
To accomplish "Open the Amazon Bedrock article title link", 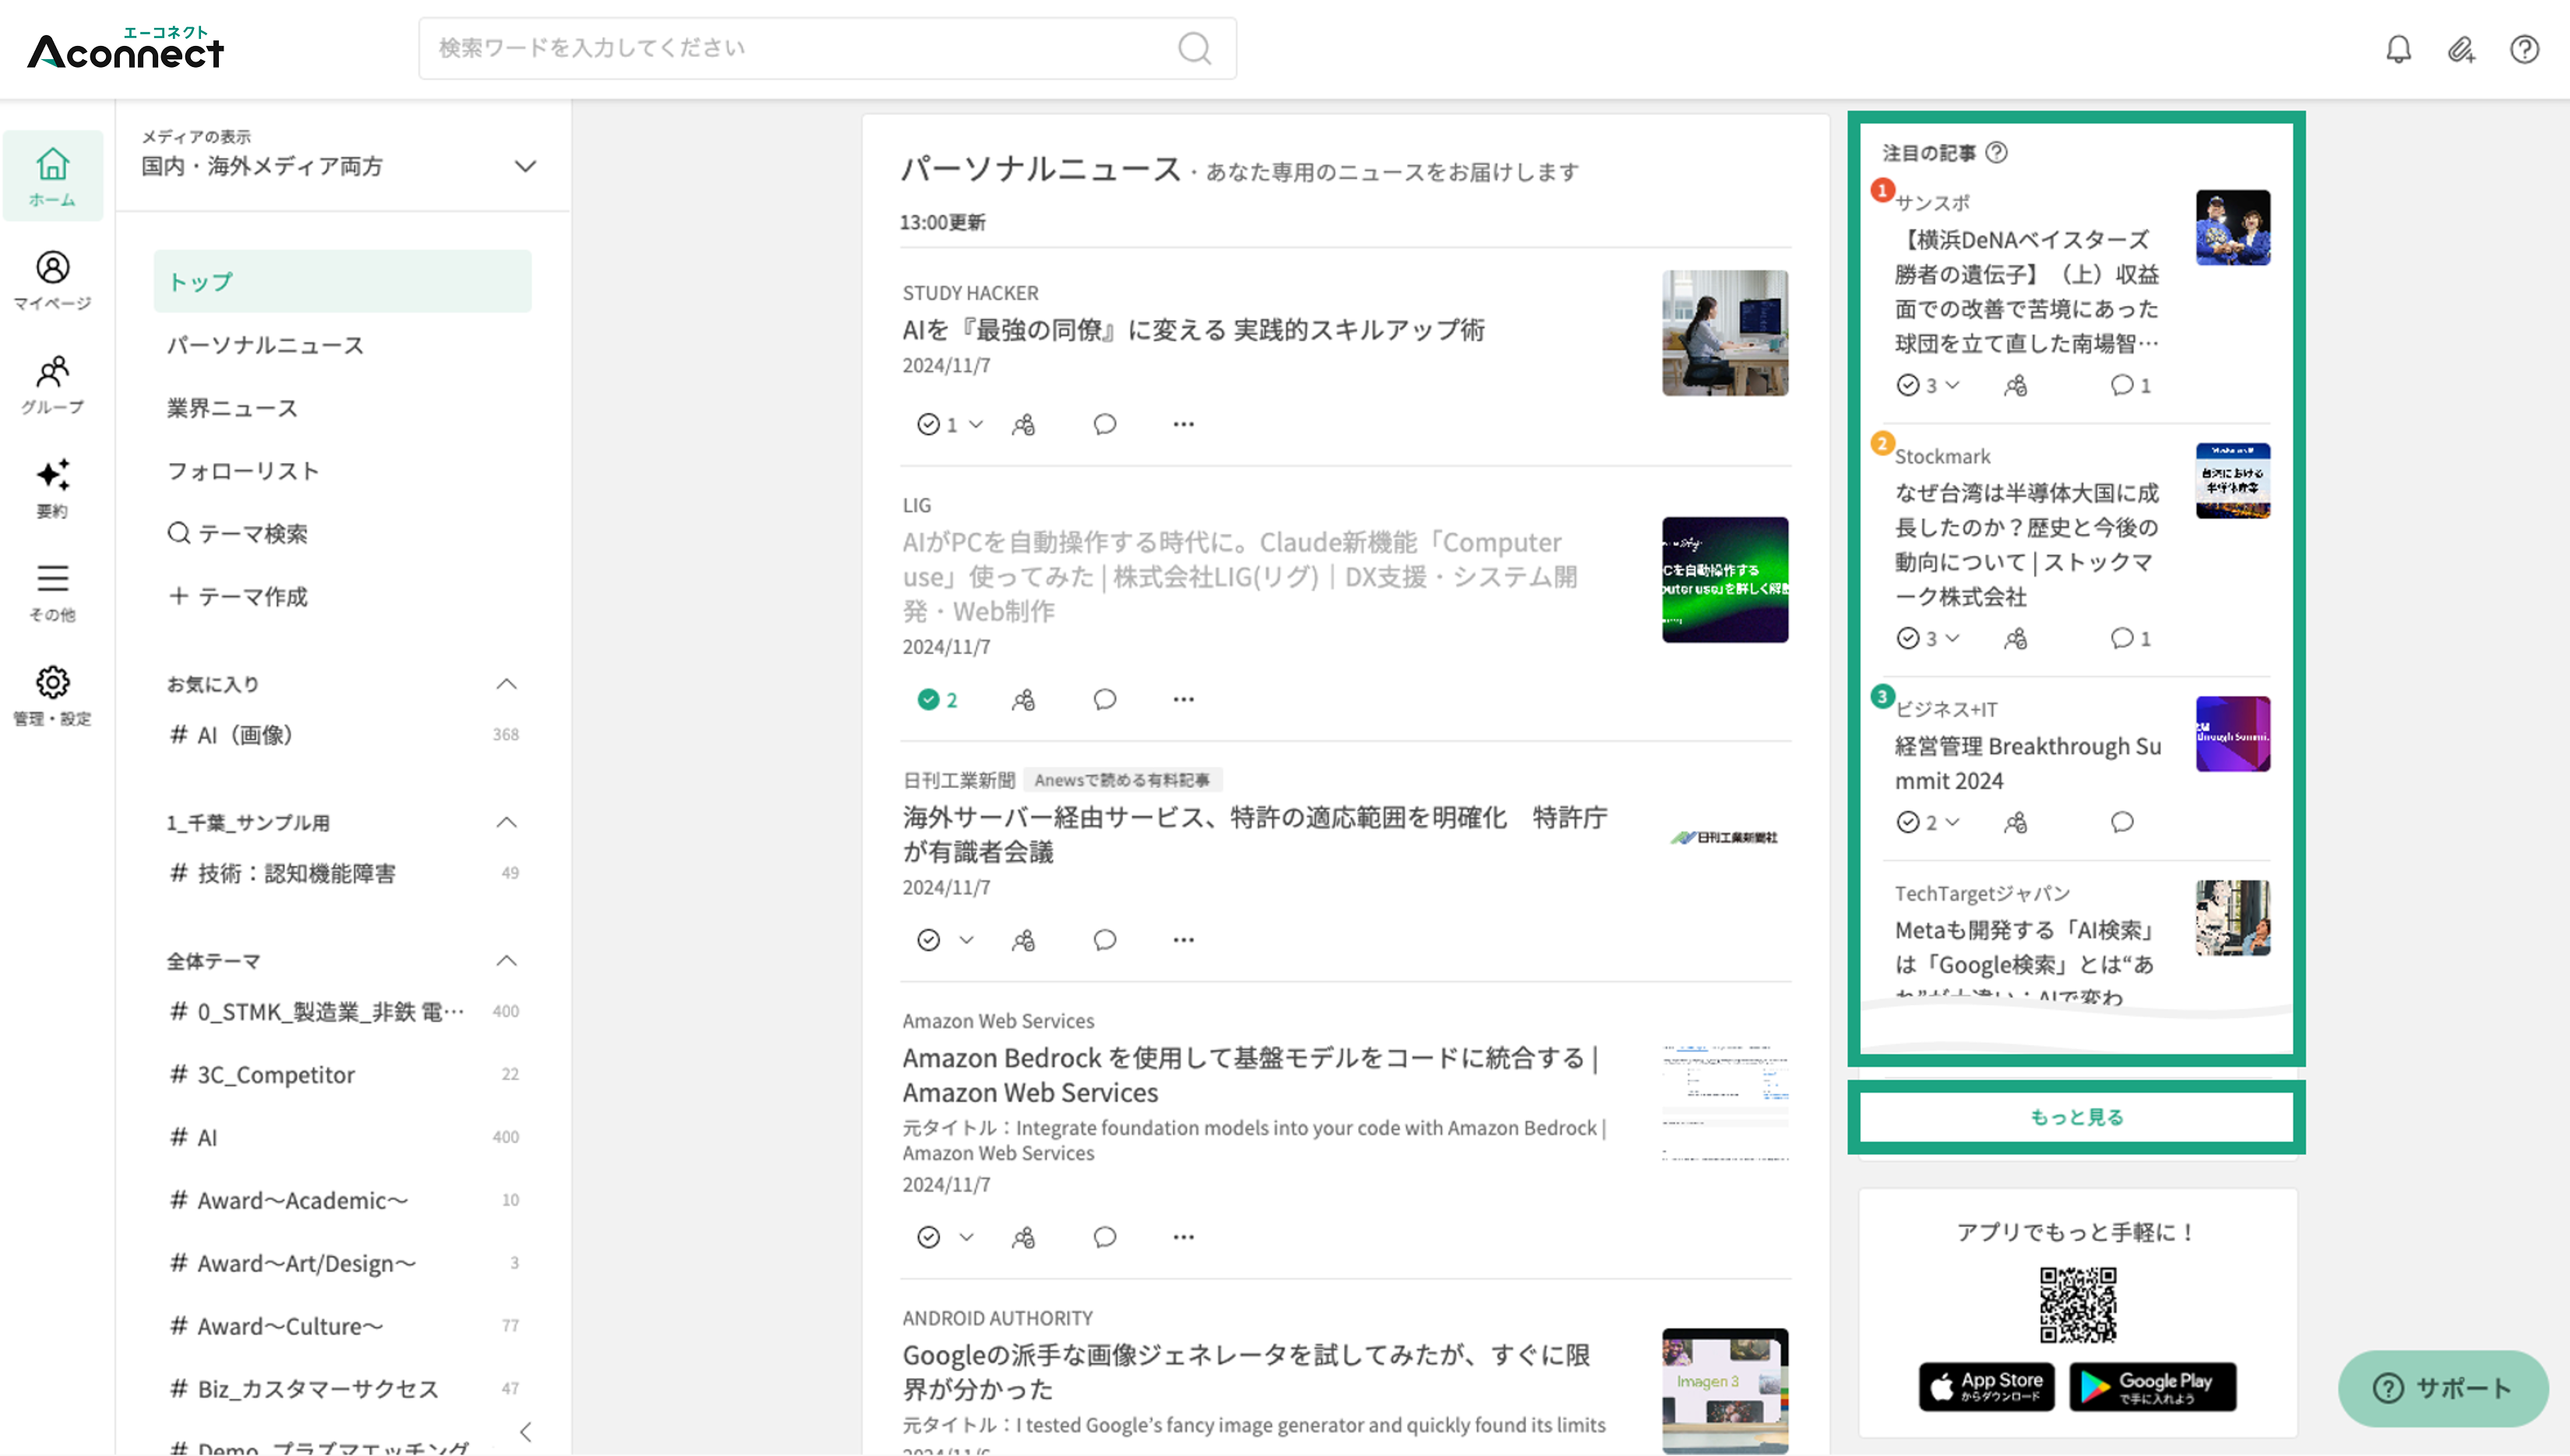I will click(x=1250, y=1075).
